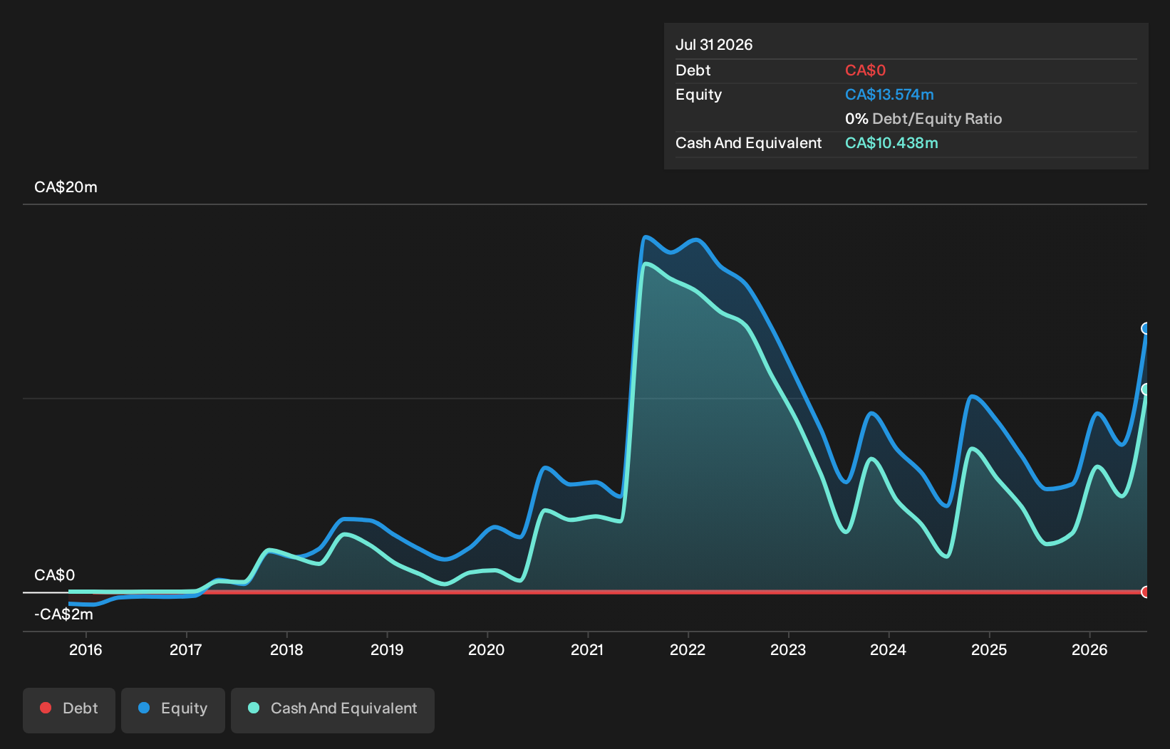
Task: Toggle the Equity series legend button
Action: (173, 710)
